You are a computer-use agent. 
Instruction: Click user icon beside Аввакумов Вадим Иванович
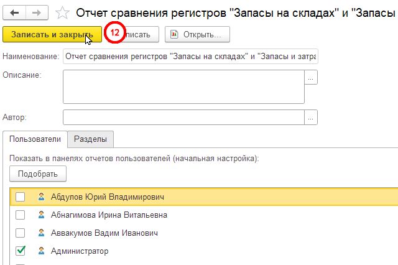pyautogui.click(x=41, y=233)
